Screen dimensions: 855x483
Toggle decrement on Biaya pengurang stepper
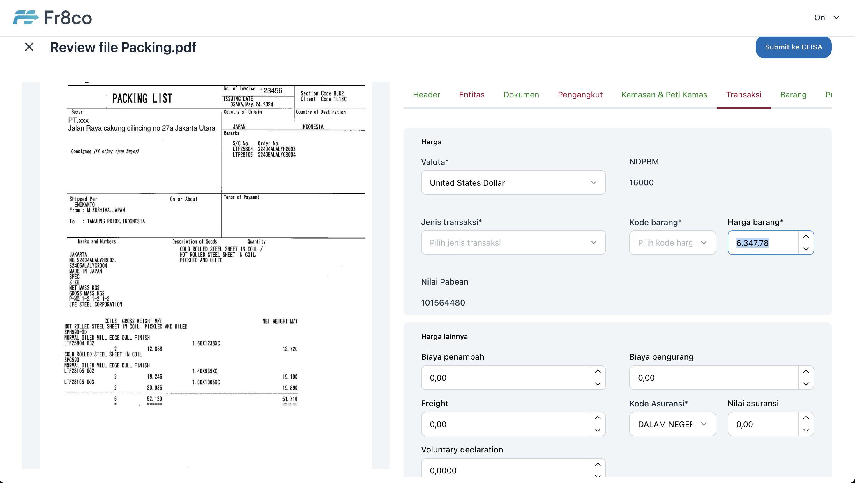[x=806, y=384]
